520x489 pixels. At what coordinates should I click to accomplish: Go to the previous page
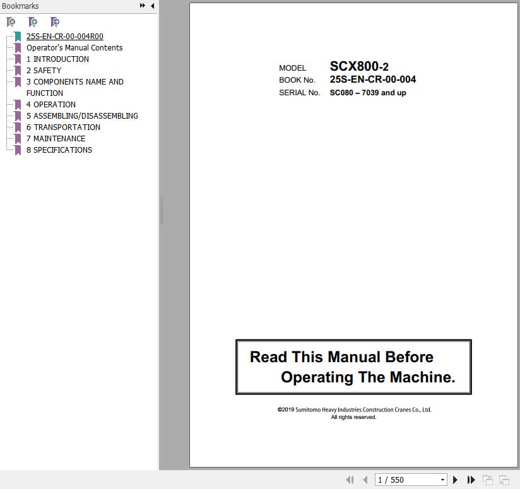click(365, 480)
